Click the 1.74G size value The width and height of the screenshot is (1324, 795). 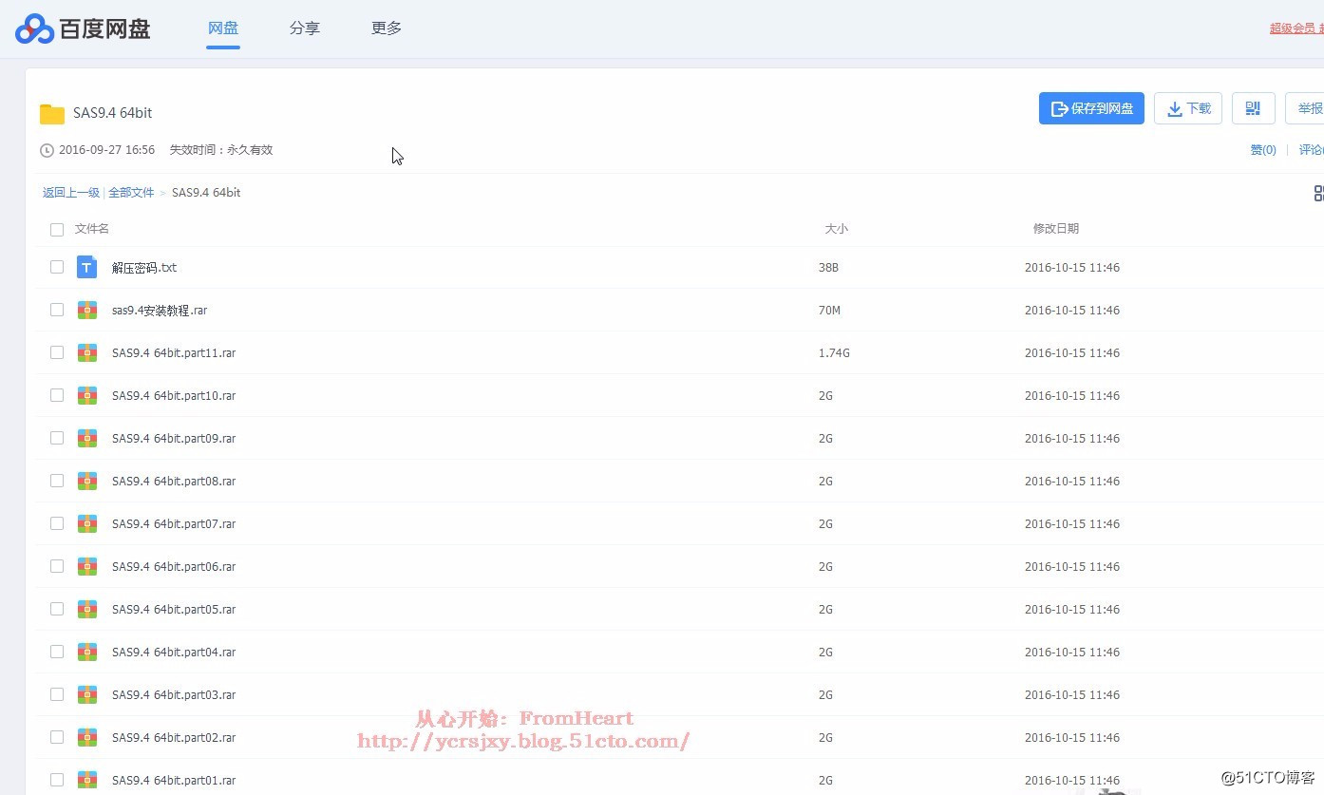pos(834,353)
